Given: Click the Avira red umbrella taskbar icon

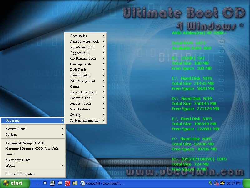Looking at the screenshot, I should (67, 183).
